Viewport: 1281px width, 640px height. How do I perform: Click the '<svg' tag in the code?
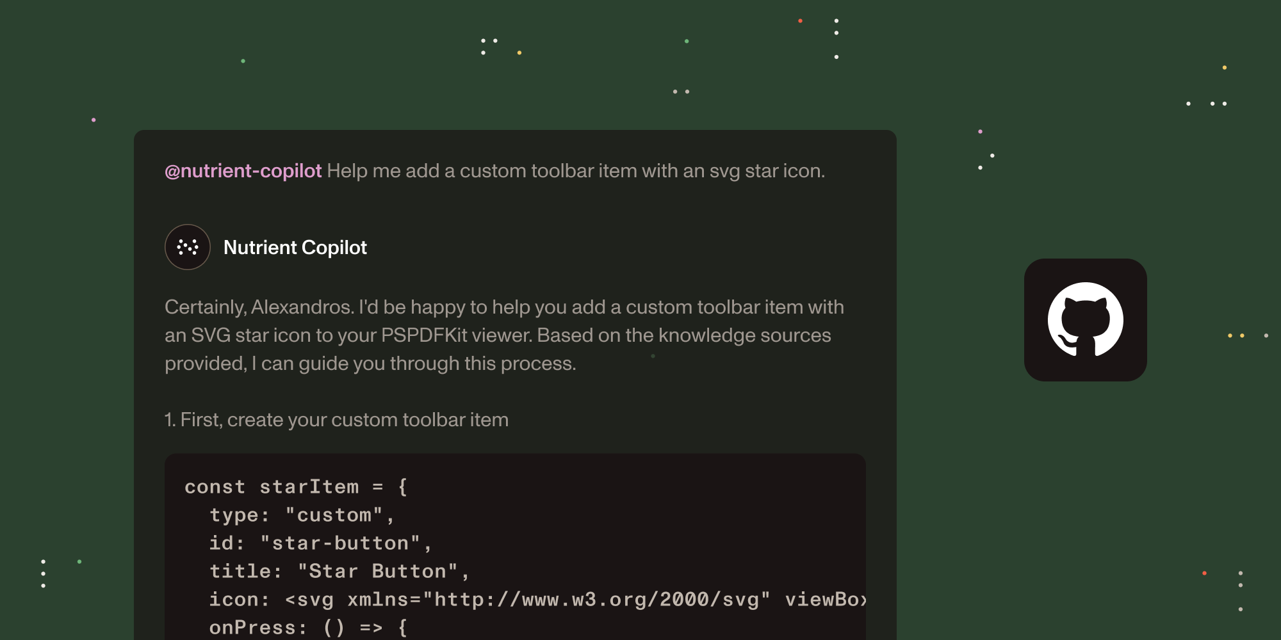point(309,600)
